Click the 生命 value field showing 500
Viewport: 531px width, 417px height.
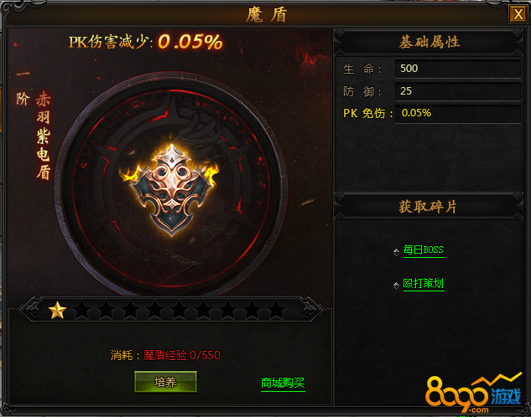[458, 69]
